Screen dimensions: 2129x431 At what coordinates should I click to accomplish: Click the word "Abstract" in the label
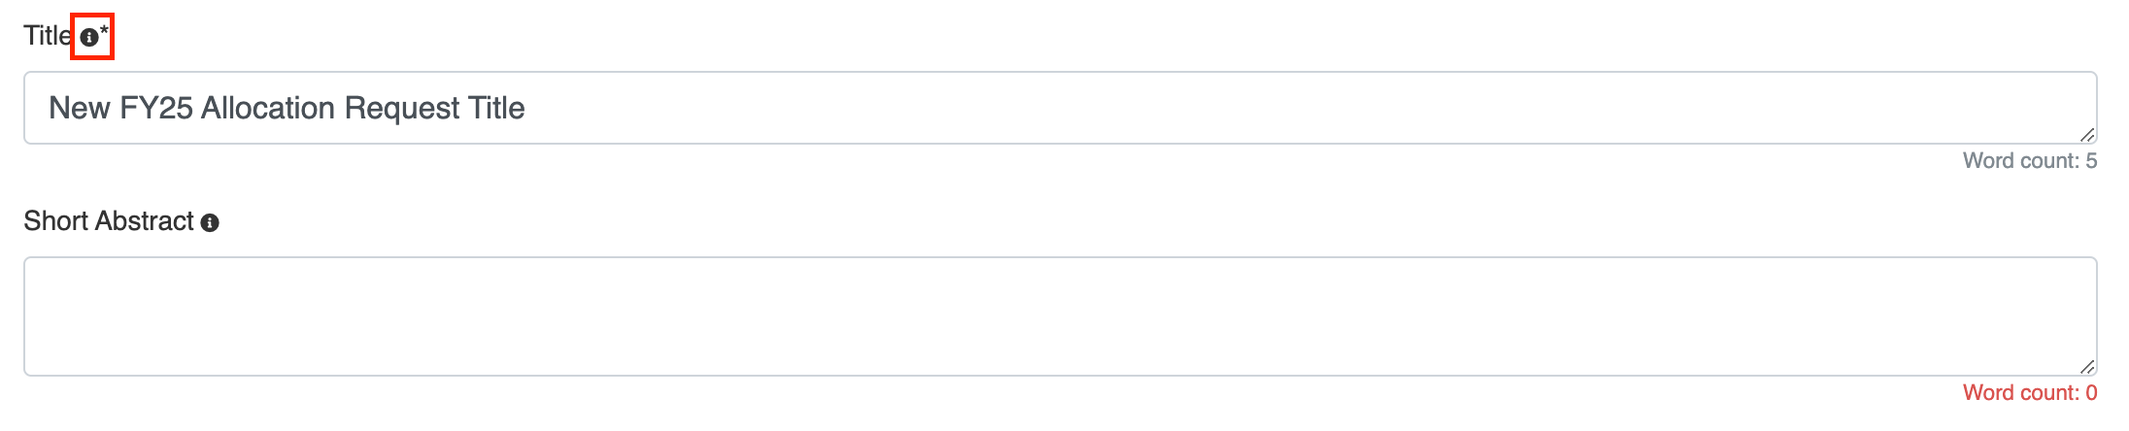coord(146,221)
